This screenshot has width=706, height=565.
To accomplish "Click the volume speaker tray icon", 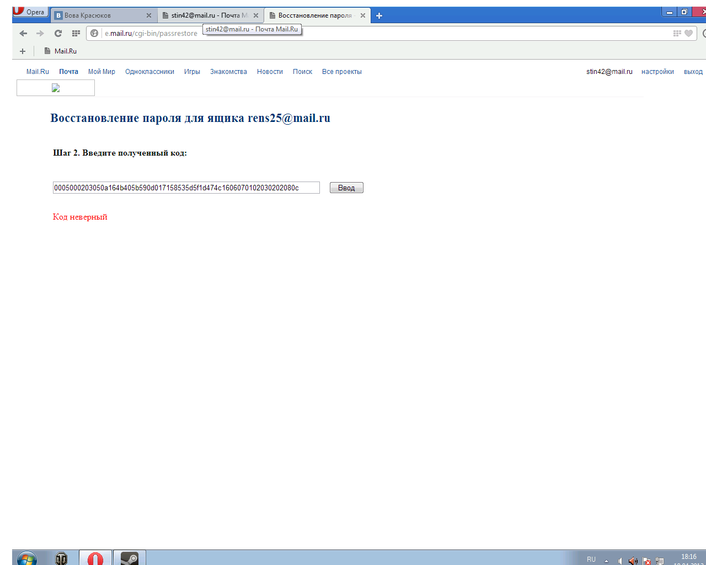I will (633, 561).
